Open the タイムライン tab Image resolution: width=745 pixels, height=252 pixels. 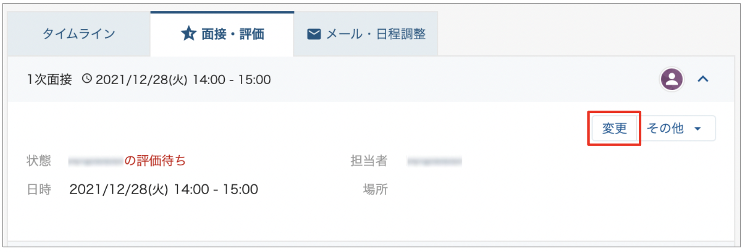click(79, 34)
